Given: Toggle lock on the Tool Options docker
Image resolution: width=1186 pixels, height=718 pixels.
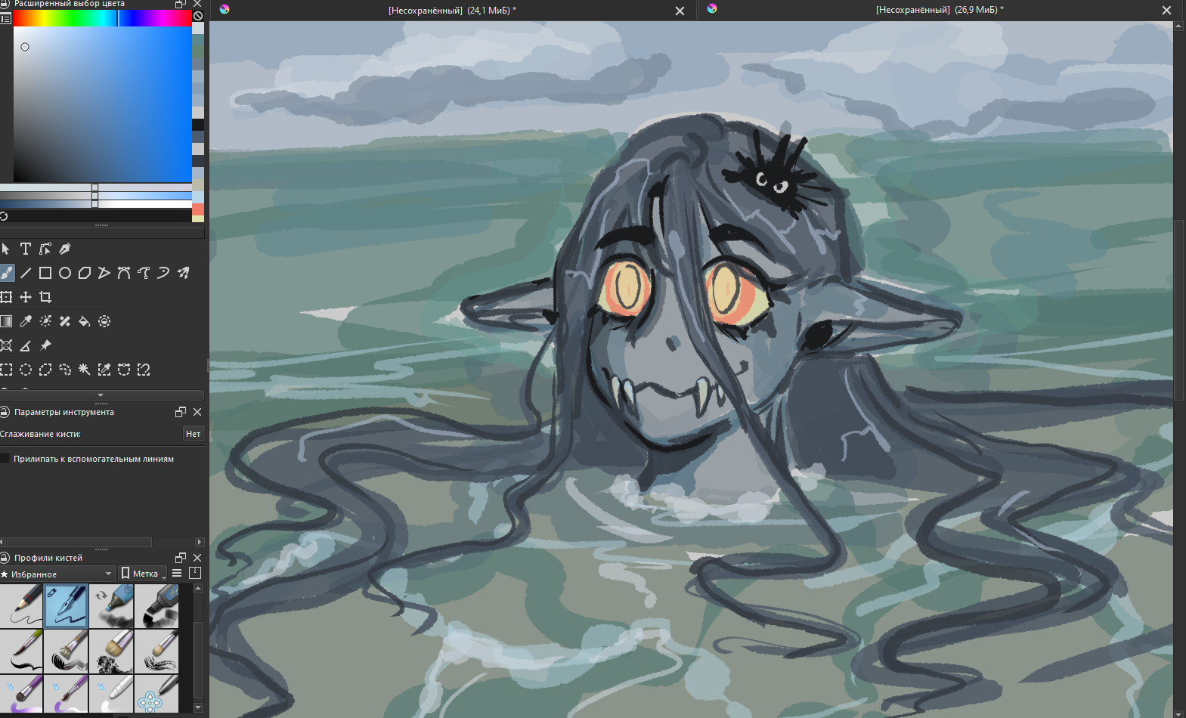Looking at the screenshot, I should [x=181, y=412].
